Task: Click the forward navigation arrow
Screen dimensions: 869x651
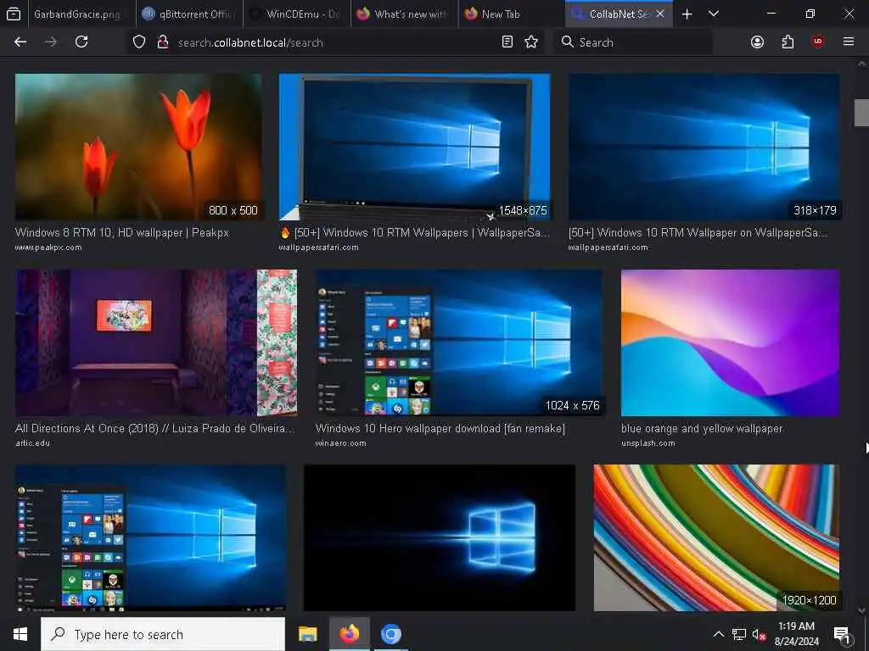Action: 50,42
